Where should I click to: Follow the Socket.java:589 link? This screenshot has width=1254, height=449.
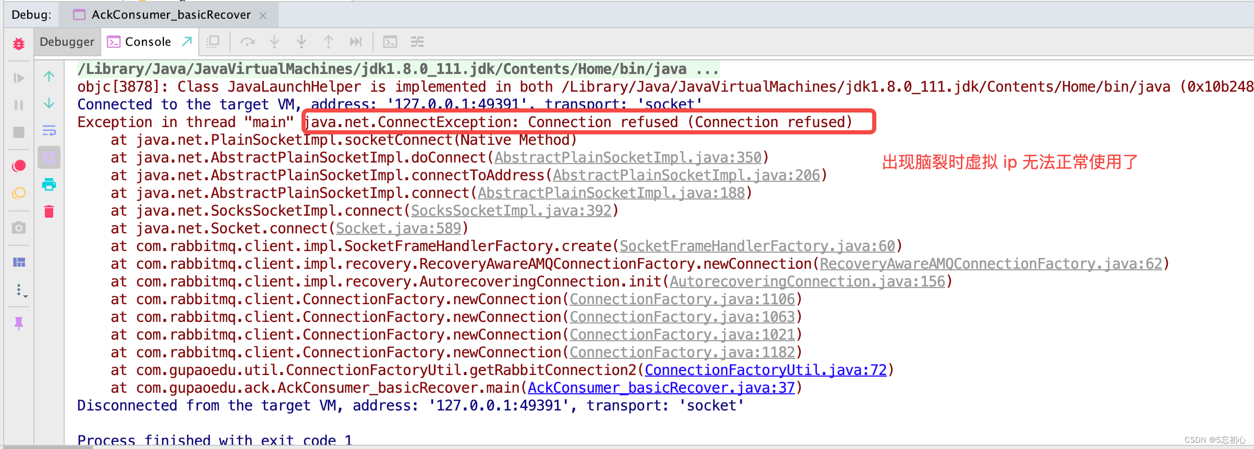pos(399,228)
